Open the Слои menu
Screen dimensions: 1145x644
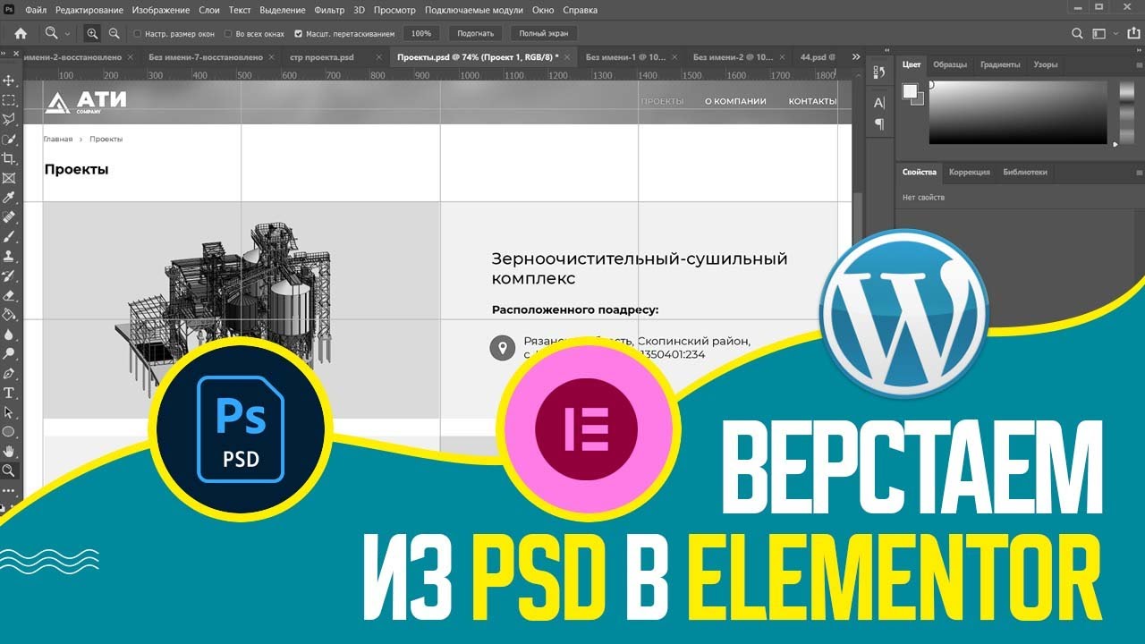point(208,10)
